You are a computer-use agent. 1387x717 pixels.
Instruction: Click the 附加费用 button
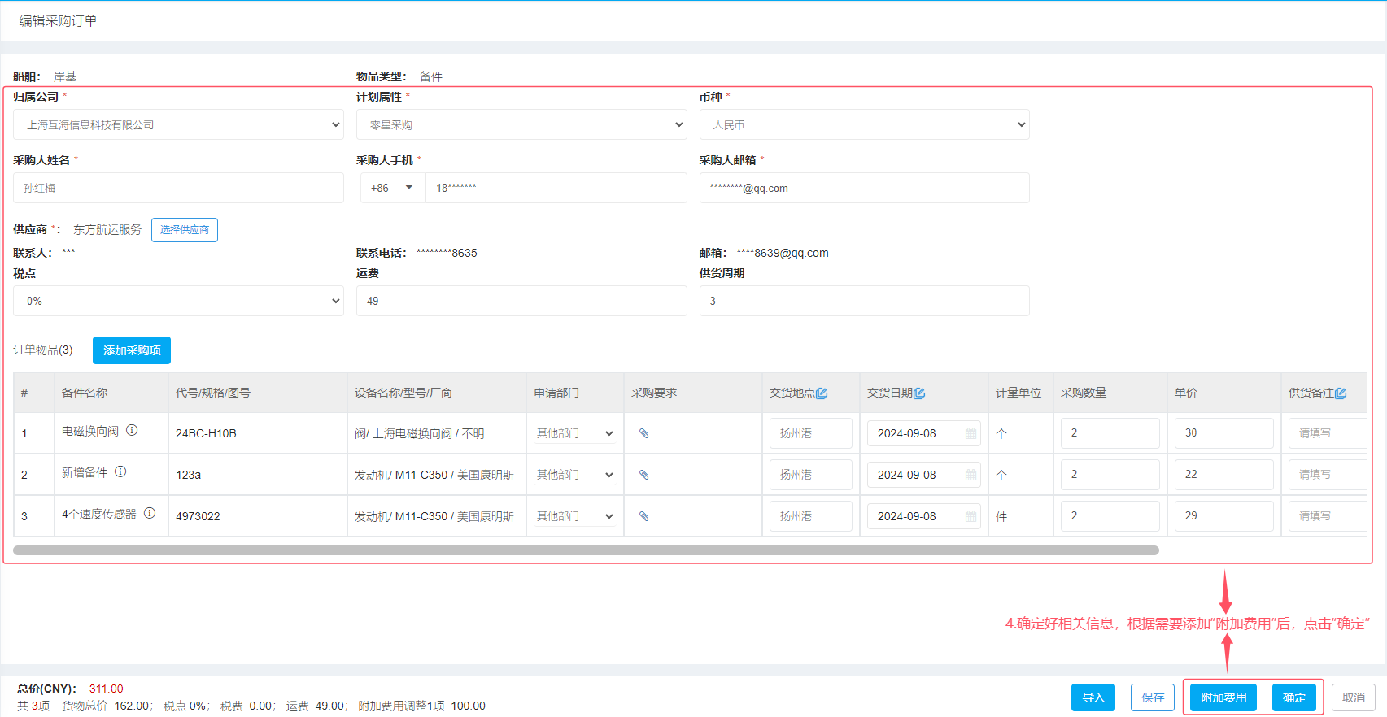(1223, 697)
